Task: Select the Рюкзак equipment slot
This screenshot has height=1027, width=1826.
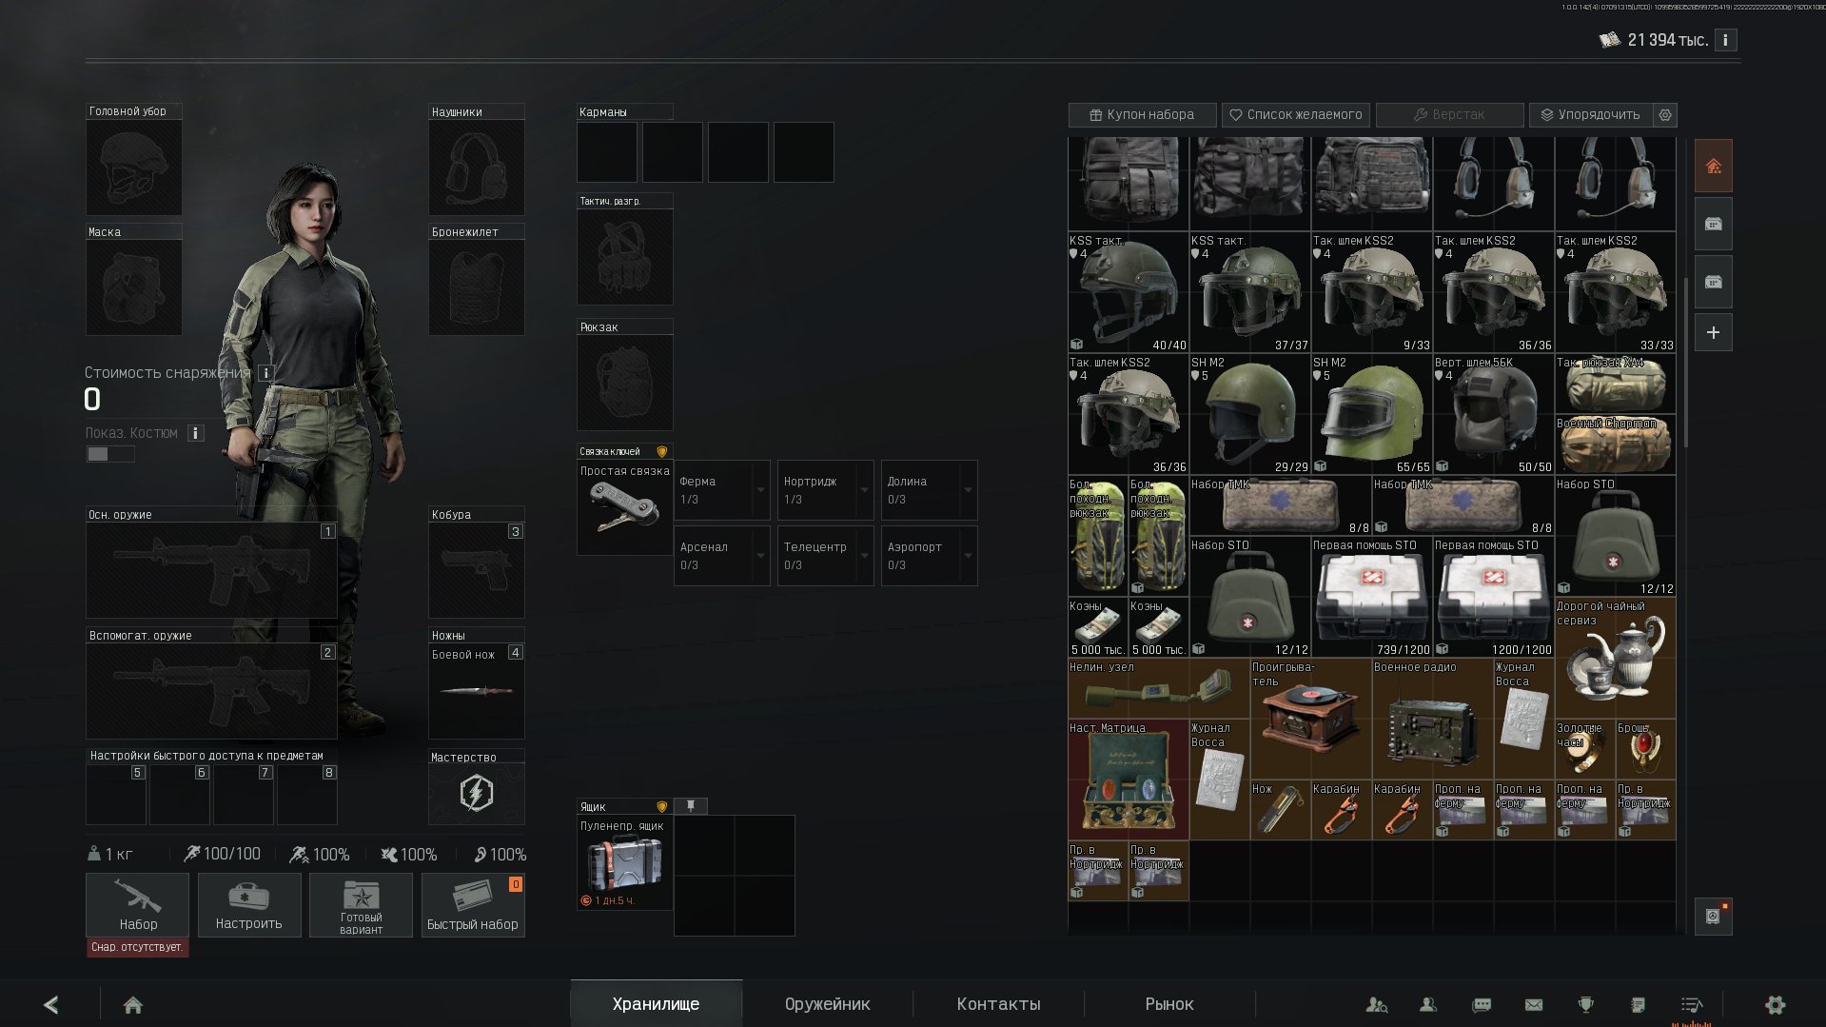Action: (624, 383)
